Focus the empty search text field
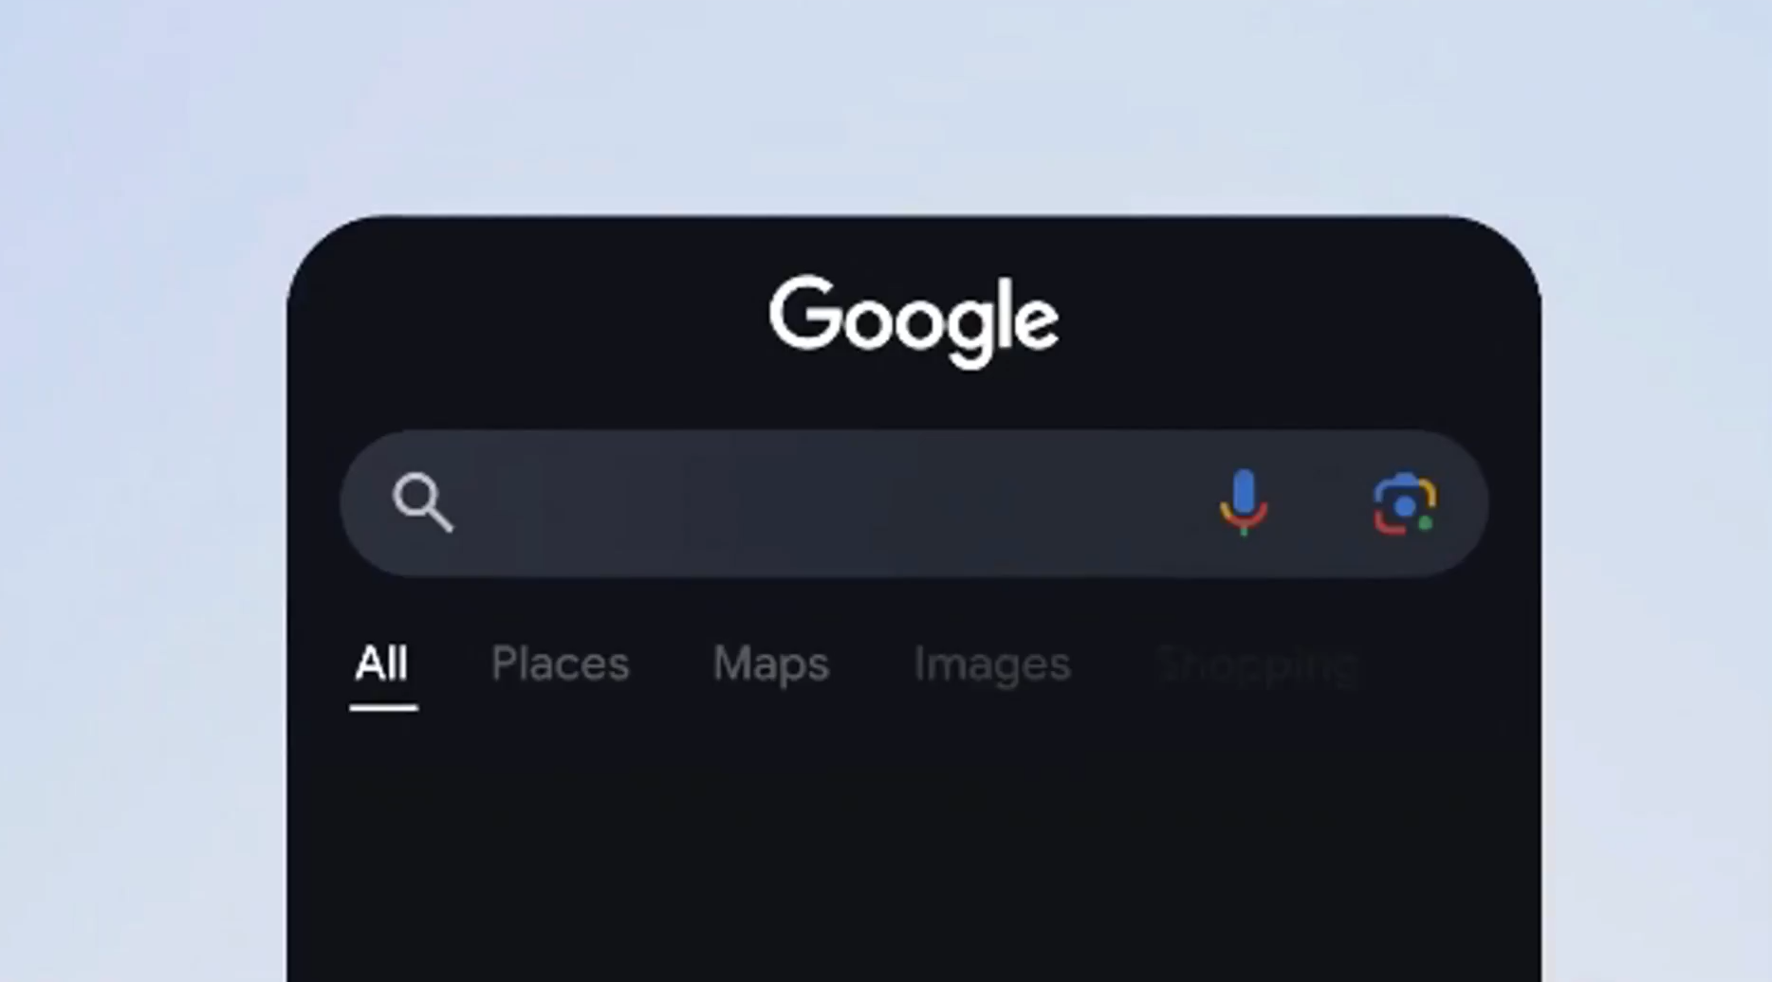This screenshot has height=982, width=1772. click(x=825, y=503)
